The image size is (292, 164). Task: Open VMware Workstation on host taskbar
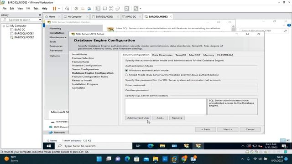(174, 159)
